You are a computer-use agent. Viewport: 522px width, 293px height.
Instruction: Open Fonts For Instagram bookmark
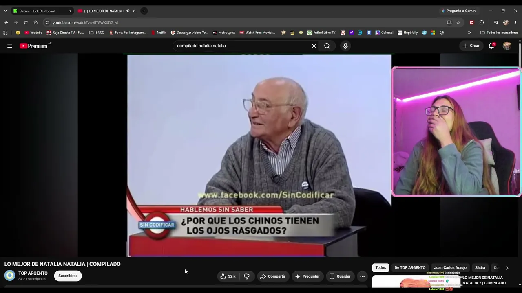[128, 33]
